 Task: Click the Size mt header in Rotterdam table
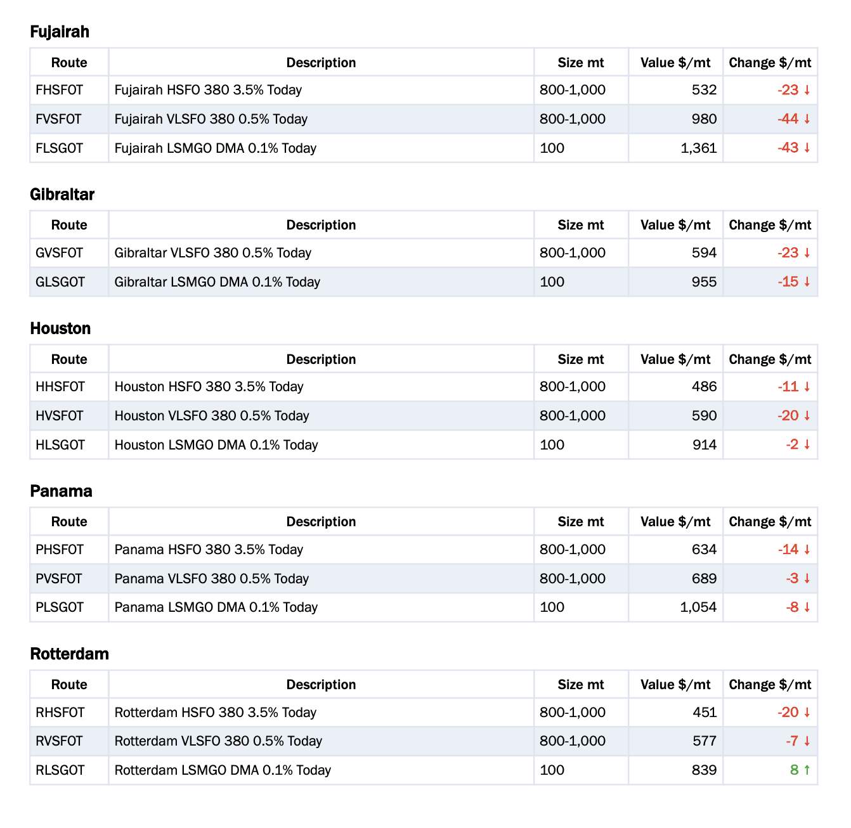point(581,685)
